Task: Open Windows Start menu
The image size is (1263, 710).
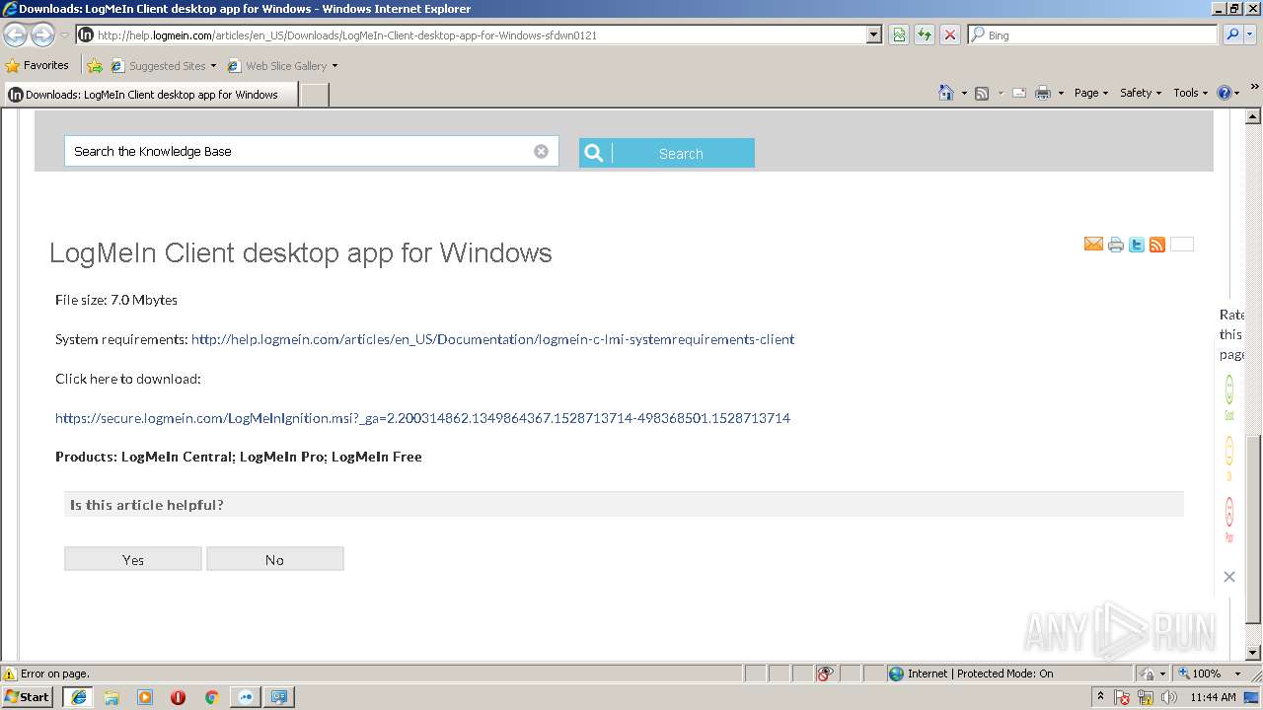Action: [x=27, y=697]
